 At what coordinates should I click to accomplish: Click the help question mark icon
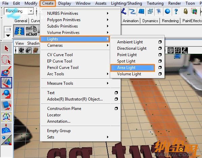(176, 11)
